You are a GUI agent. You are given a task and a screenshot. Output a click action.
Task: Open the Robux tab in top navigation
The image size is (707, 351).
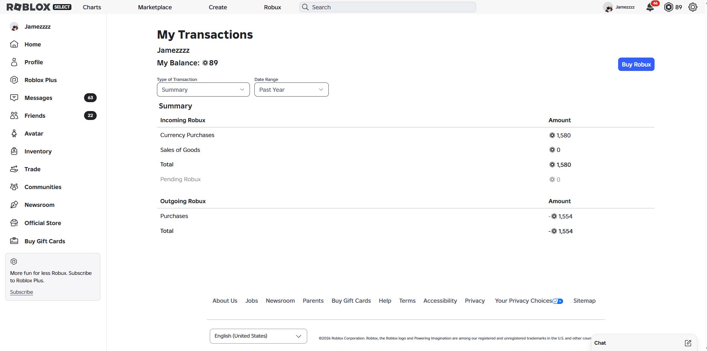click(273, 7)
